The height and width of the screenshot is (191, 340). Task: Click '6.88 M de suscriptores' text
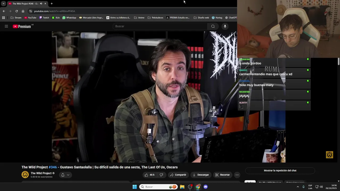click(42, 177)
